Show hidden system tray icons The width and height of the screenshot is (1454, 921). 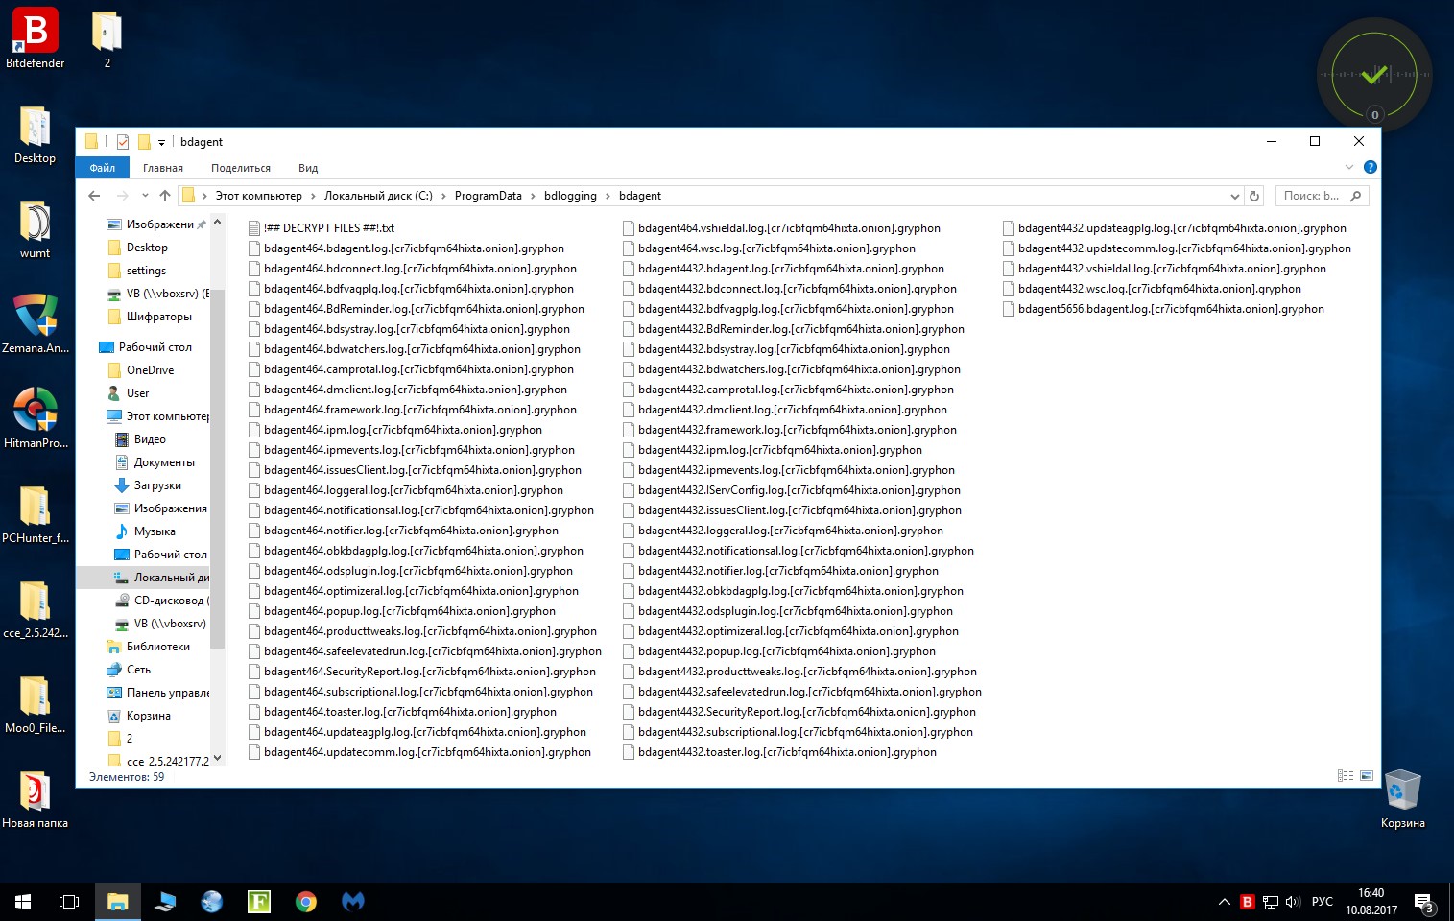pos(1225,902)
